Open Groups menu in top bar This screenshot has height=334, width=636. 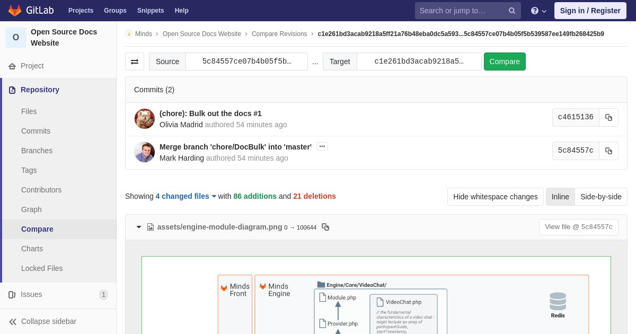coord(115,11)
